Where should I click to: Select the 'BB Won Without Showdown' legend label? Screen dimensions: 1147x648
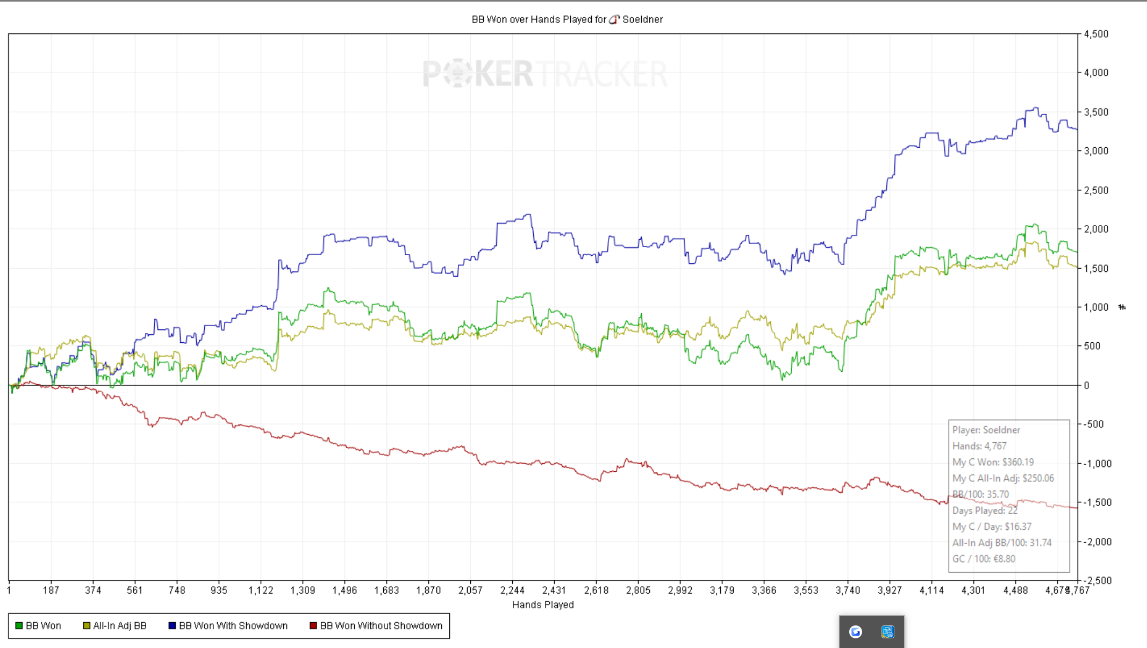pyautogui.click(x=381, y=626)
